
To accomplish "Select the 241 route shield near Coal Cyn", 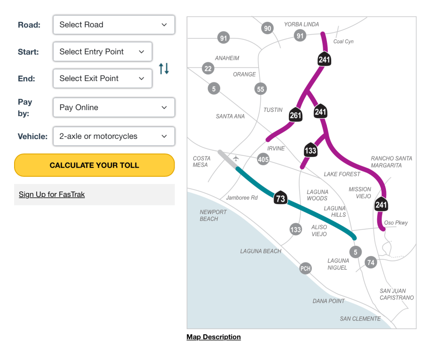I will click(x=323, y=59).
